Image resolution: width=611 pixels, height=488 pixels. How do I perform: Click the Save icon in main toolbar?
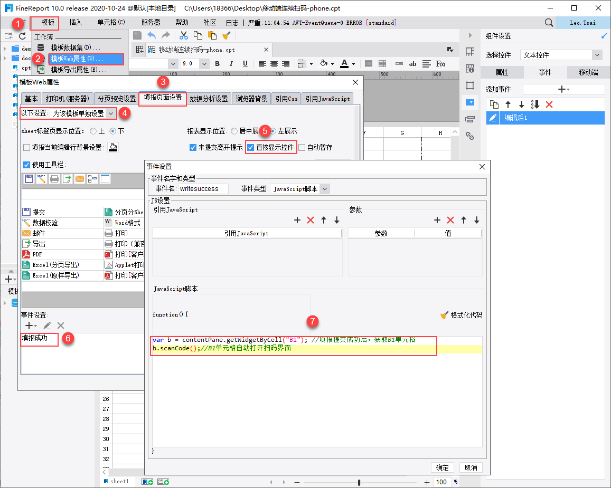pyautogui.click(x=137, y=35)
